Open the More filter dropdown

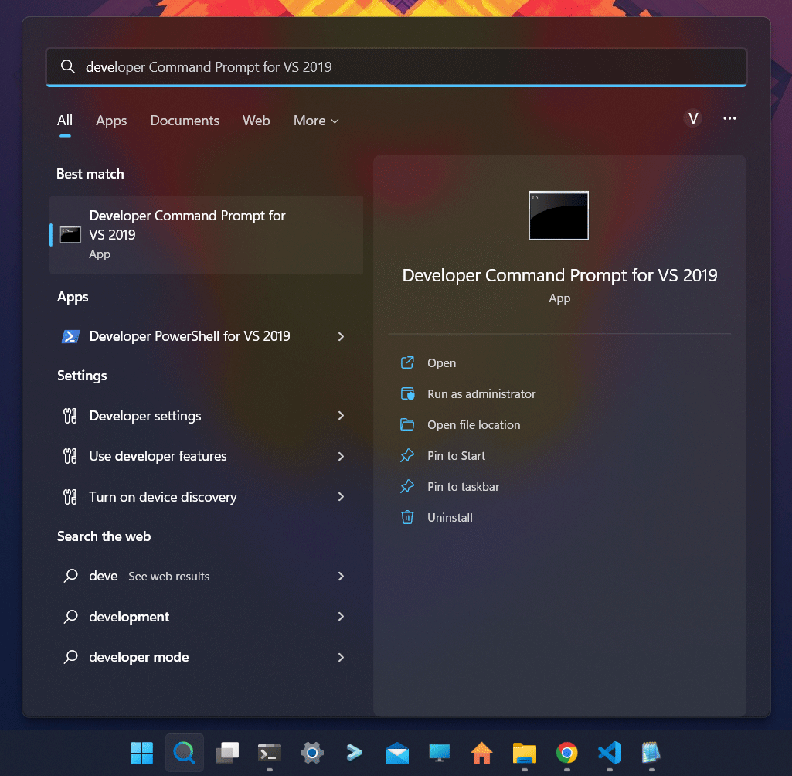(x=316, y=121)
